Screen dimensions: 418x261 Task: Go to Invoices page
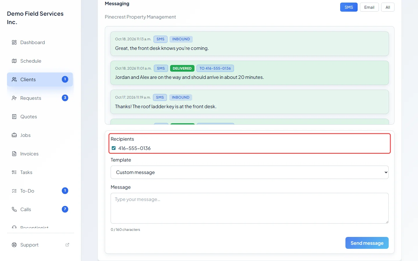(40, 154)
